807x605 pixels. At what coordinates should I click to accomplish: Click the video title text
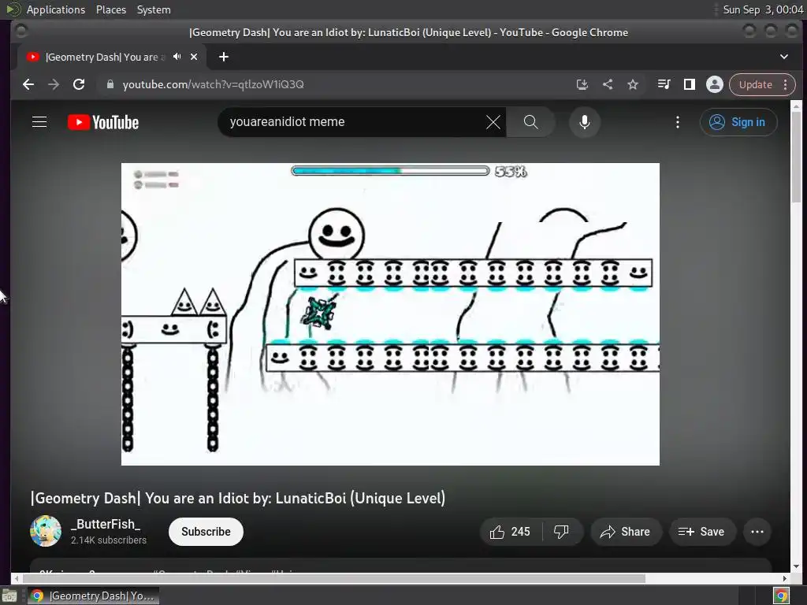238,498
